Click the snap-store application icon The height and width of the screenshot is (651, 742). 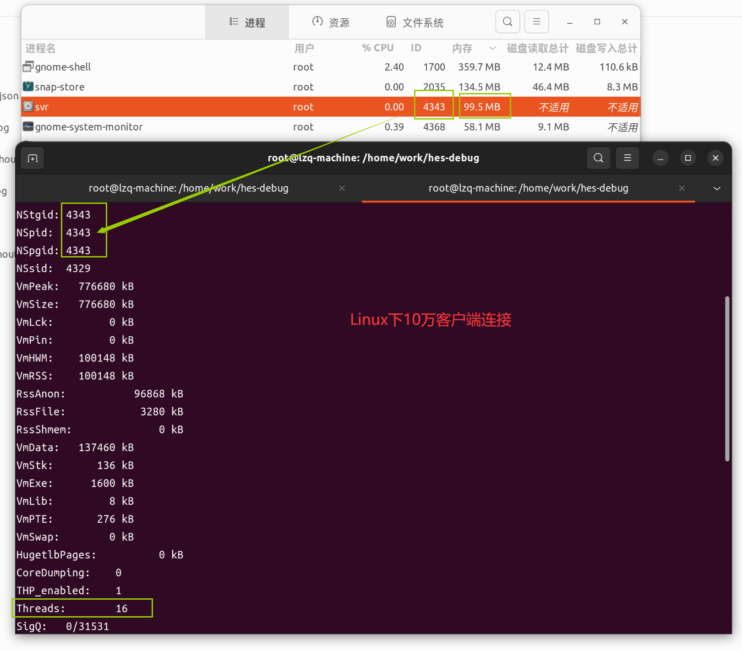tap(27, 87)
